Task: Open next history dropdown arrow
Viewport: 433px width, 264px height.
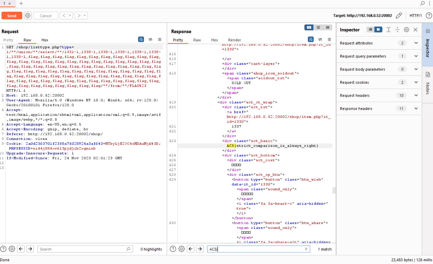Action: 85,16
